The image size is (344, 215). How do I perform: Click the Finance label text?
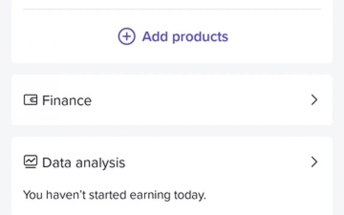click(67, 101)
